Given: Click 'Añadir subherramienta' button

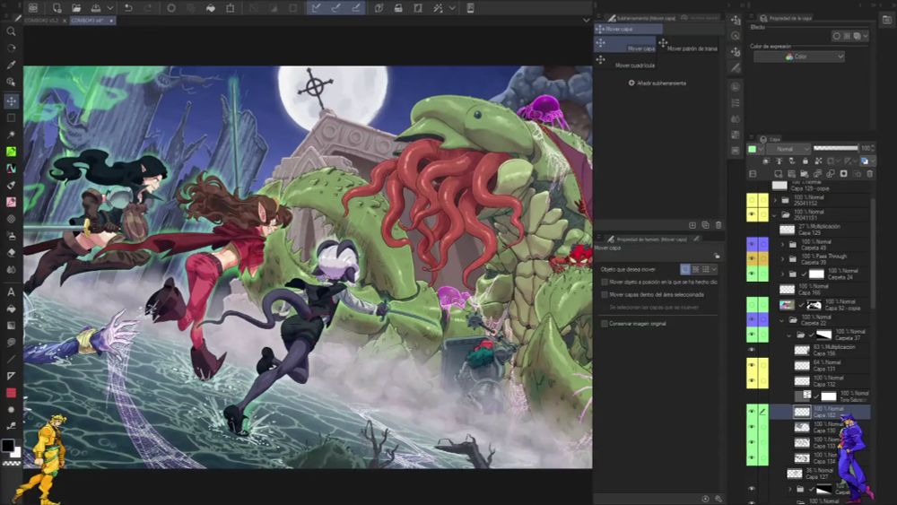Looking at the screenshot, I should tap(658, 83).
